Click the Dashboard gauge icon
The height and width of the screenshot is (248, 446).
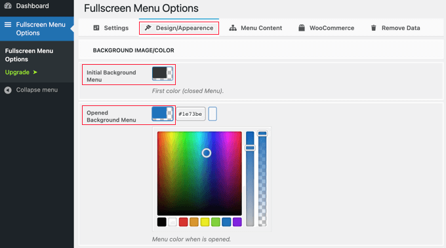(x=8, y=6)
